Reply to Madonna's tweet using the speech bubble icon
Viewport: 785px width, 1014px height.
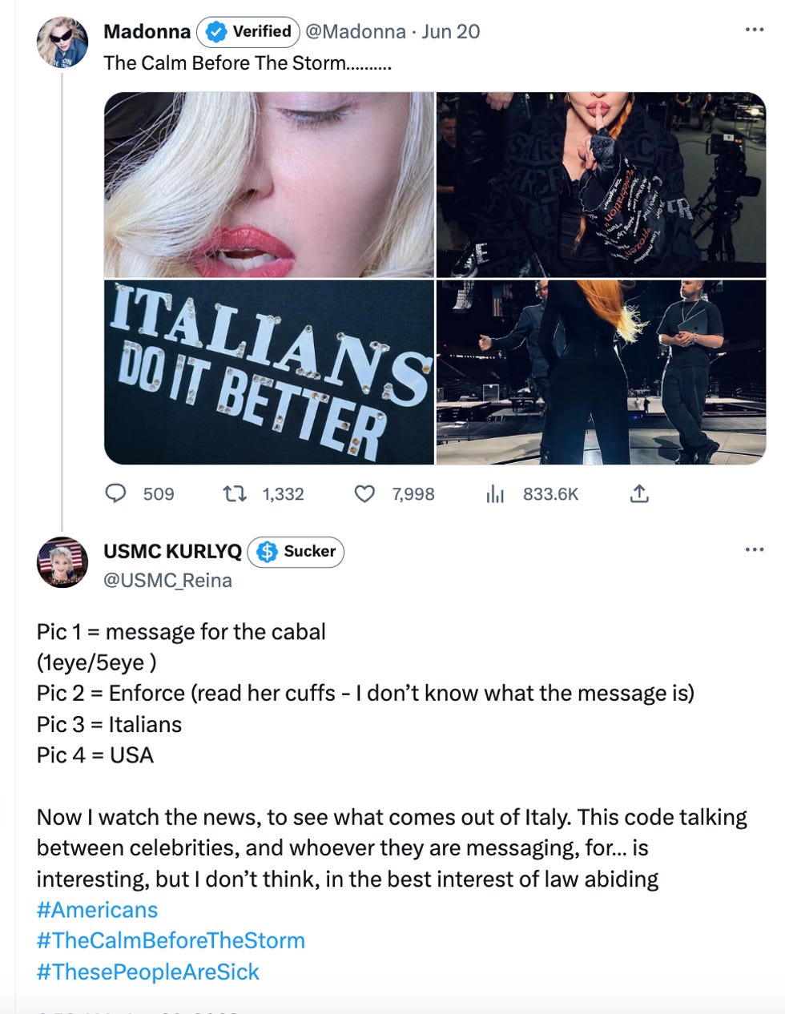point(117,494)
